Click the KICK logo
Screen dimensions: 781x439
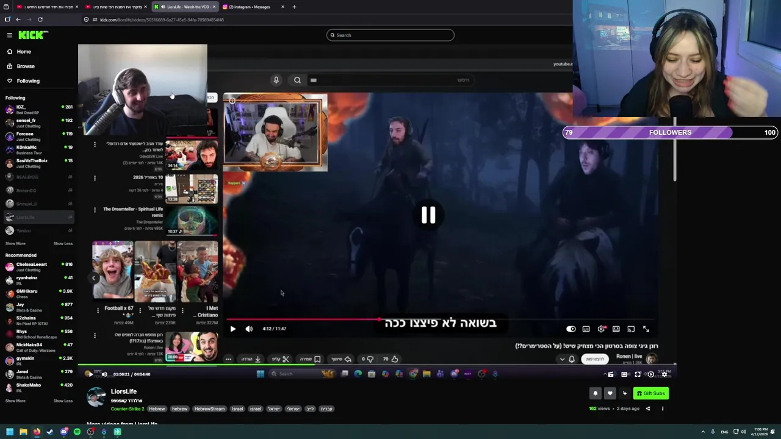(x=30, y=35)
